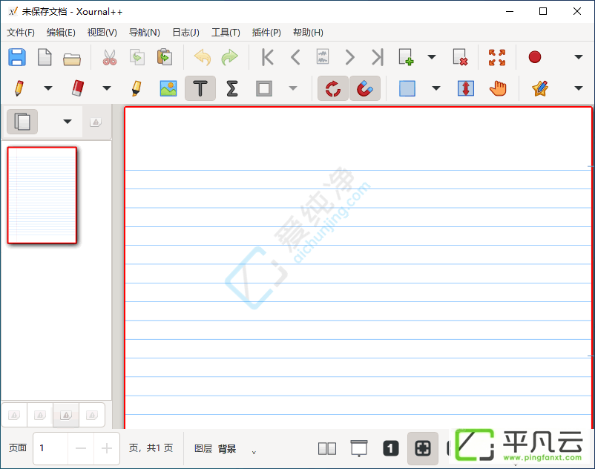
Task: Create a new document
Action: tap(45, 57)
